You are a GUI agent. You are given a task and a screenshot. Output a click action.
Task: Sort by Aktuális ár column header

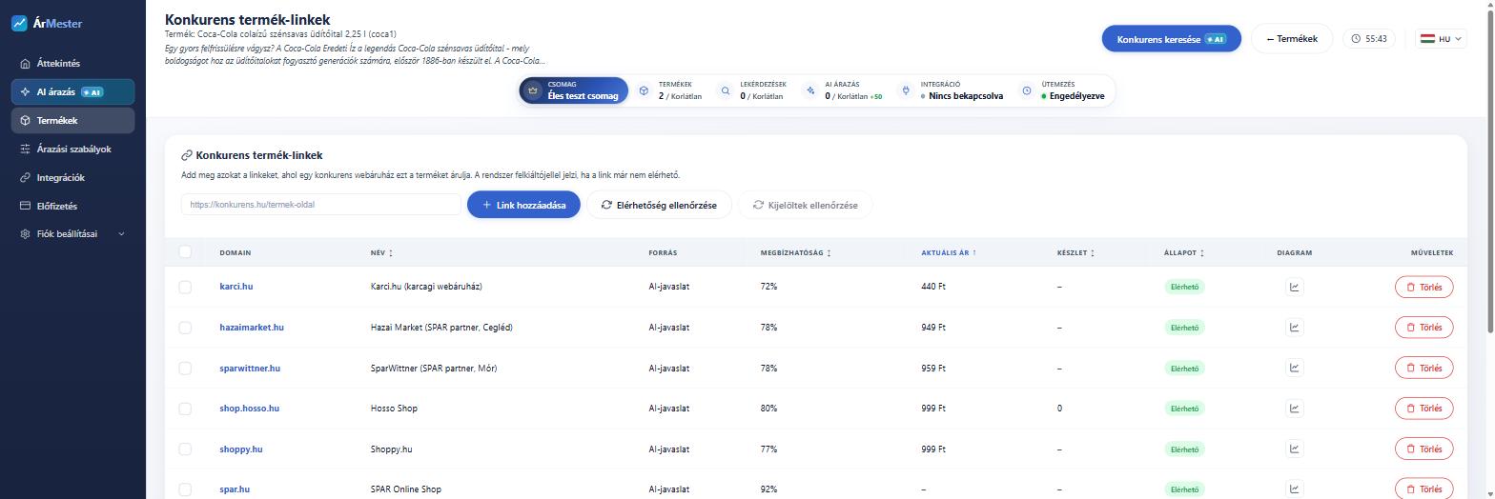(x=949, y=253)
